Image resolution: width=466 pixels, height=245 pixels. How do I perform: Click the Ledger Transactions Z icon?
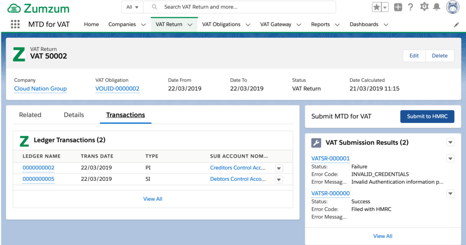pos(24,141)
